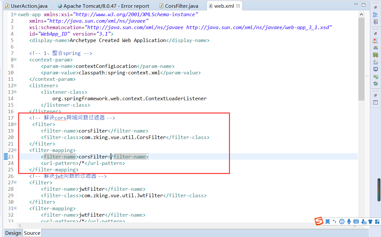Open the Data Source Explorer map icon
The height and width of the screenshot is (237, 381).
pyautogui.click(x=376, y=55)
